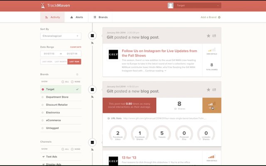
Task: Edit the end date 01/07/14 field
Action: (72, 54)
